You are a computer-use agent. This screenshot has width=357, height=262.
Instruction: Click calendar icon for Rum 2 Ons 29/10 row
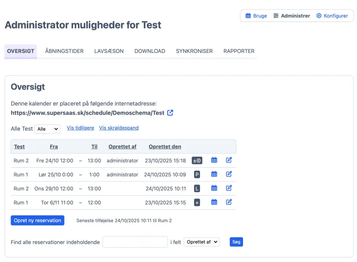pyautogui.click(x=214, y=188)
